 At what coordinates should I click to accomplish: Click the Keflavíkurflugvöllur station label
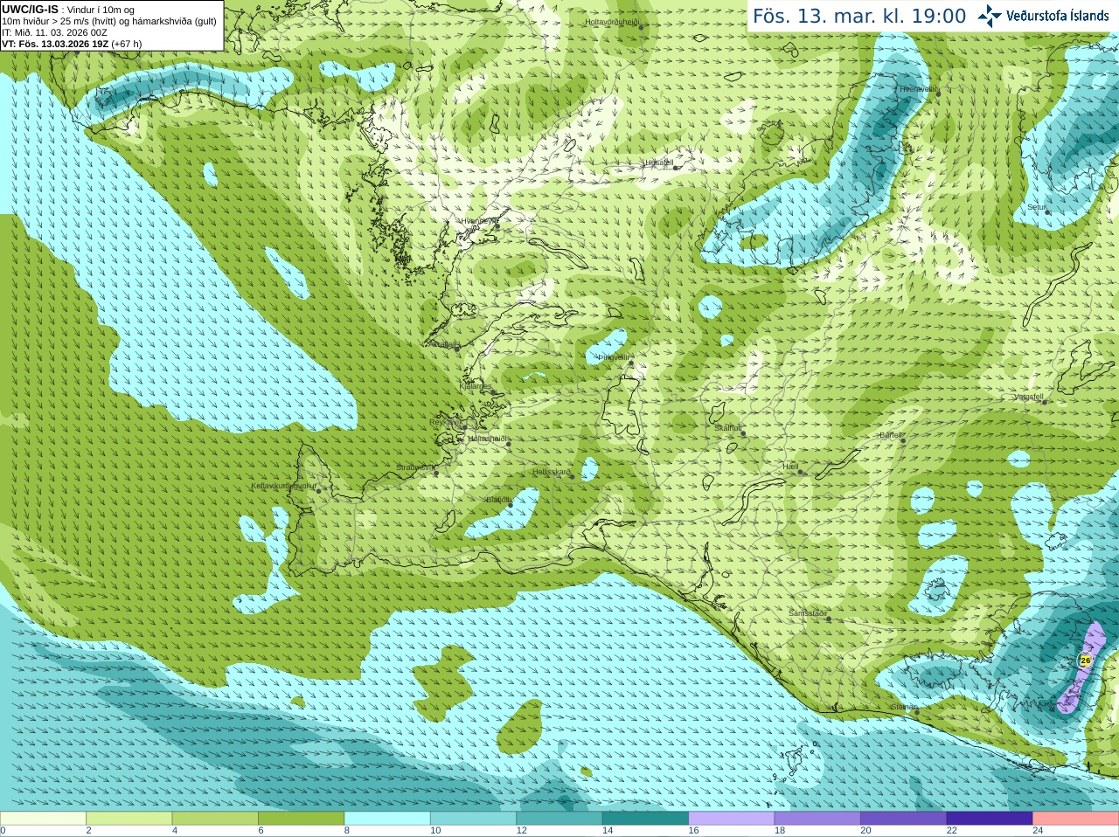[284, 487]
